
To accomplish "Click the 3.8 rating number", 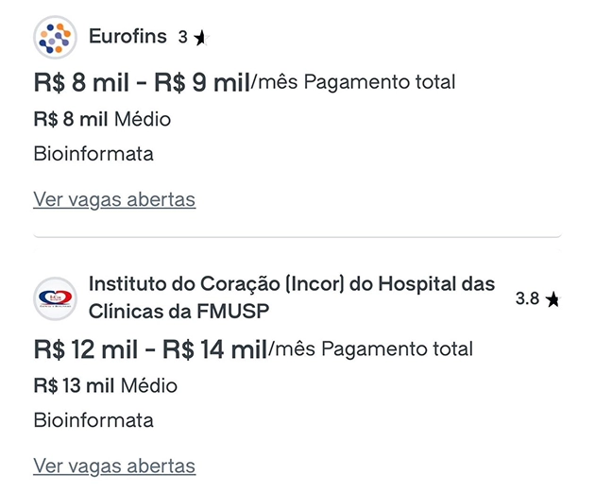I will click(x=527, y=299).
